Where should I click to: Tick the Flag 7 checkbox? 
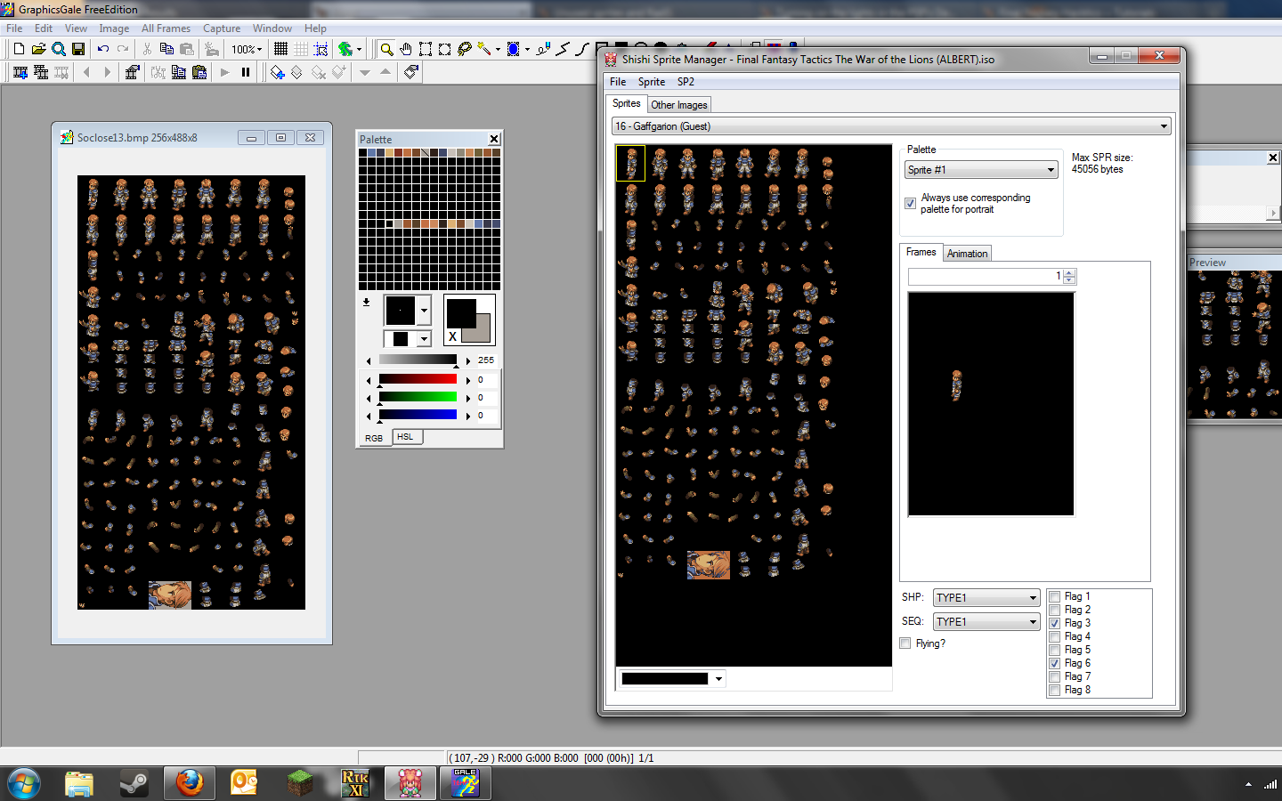pyautogui.click(x=1054, y=677)
